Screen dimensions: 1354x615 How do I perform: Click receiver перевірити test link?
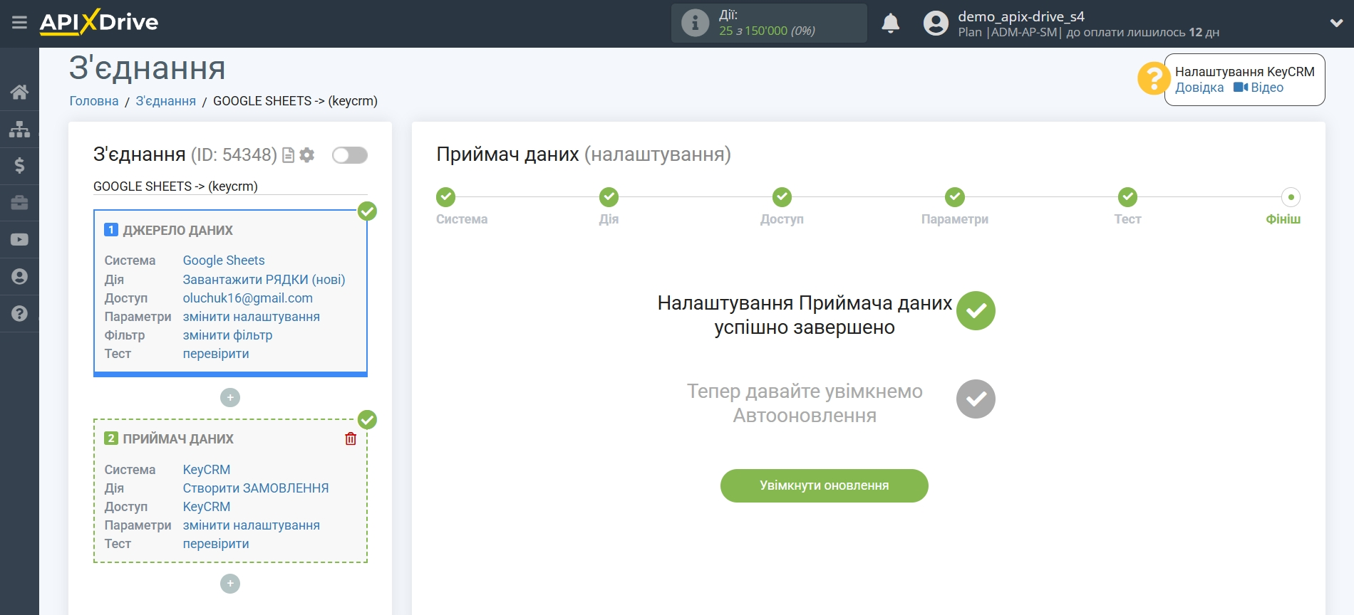click(x=216, y=544)
